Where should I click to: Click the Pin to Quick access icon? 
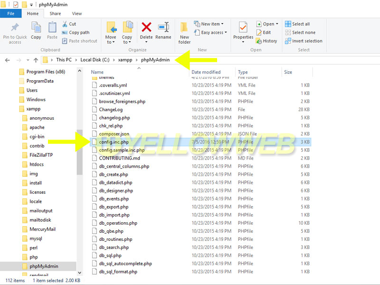click(15, 28)
